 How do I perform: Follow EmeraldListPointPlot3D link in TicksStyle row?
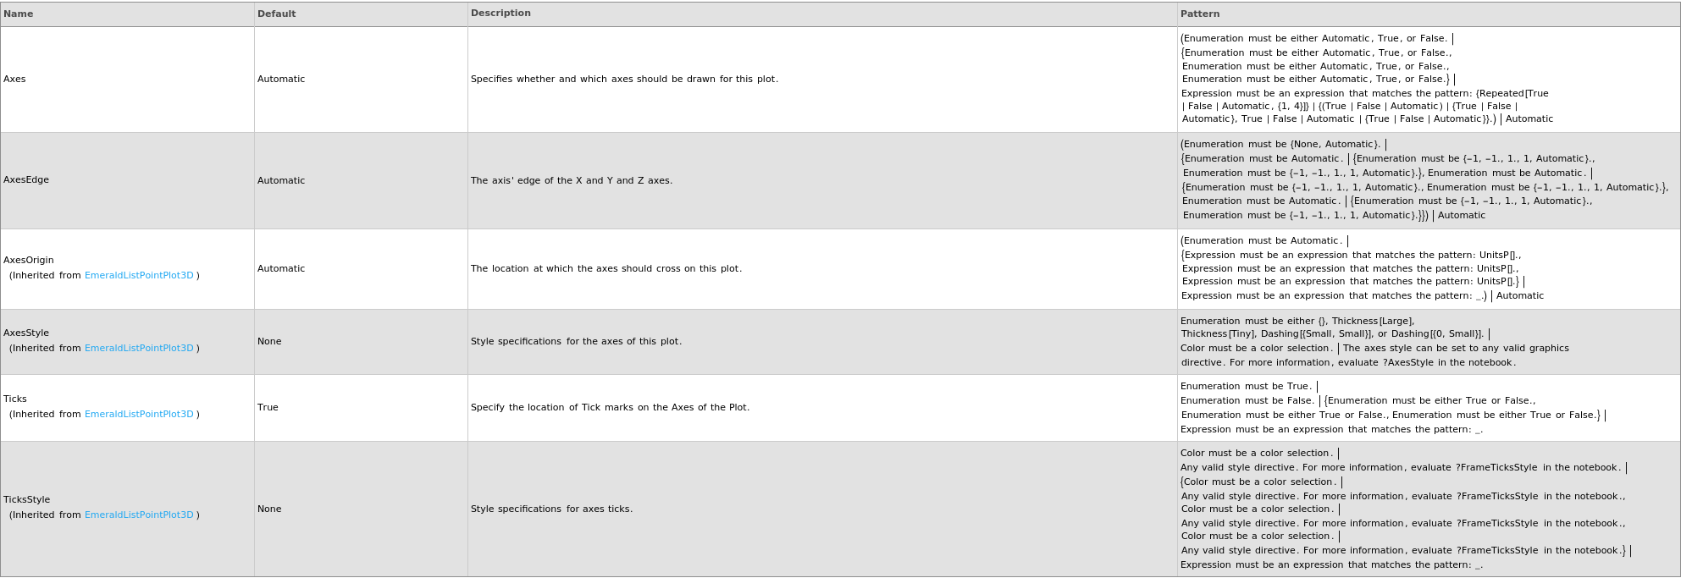pyautogui.click(x=139, y=515)
